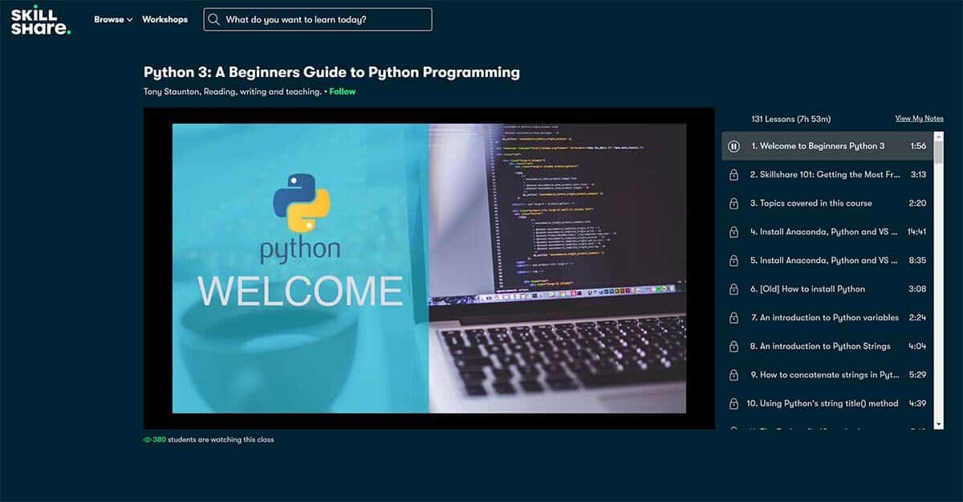Expand the Browse dropdown menu

coord(112,18)
